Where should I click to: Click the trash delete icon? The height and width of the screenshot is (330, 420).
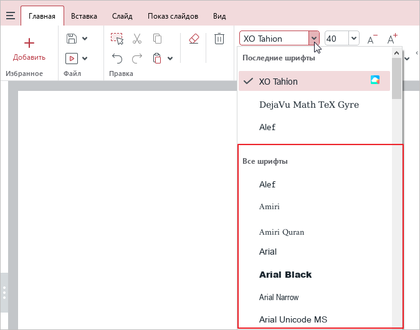tap(219, 39)
